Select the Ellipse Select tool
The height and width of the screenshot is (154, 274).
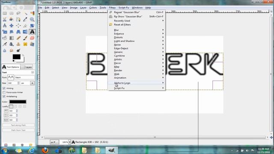[12, 13]
